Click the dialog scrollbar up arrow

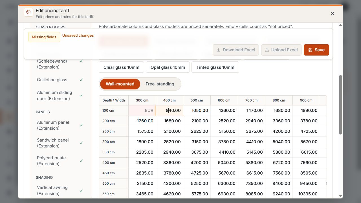tap(340, 25)
